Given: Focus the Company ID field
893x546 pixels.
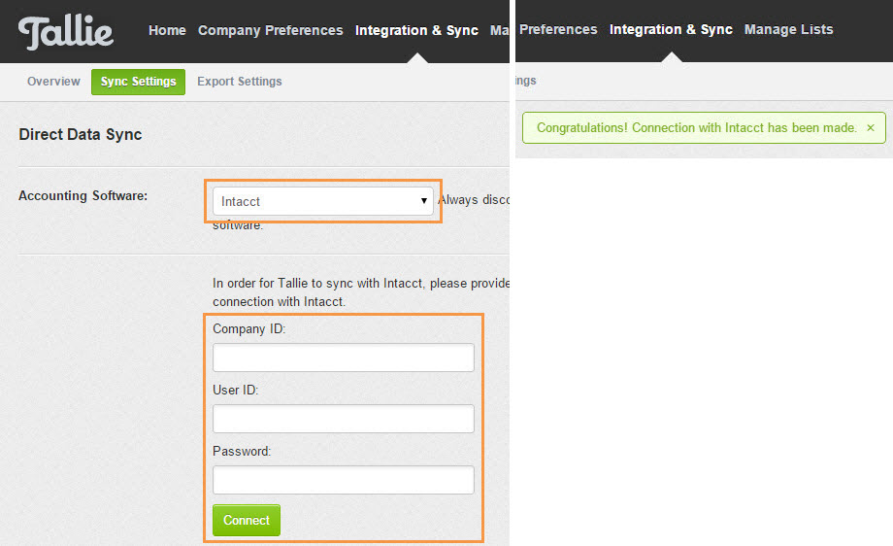Looking at the screenshot, I should coord(344,358).
